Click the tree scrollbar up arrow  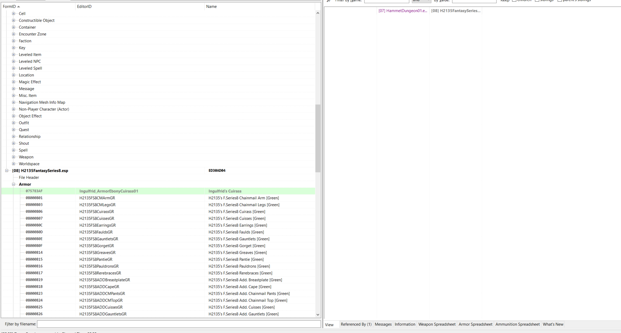pyautogui.click(x=318, y=13)
